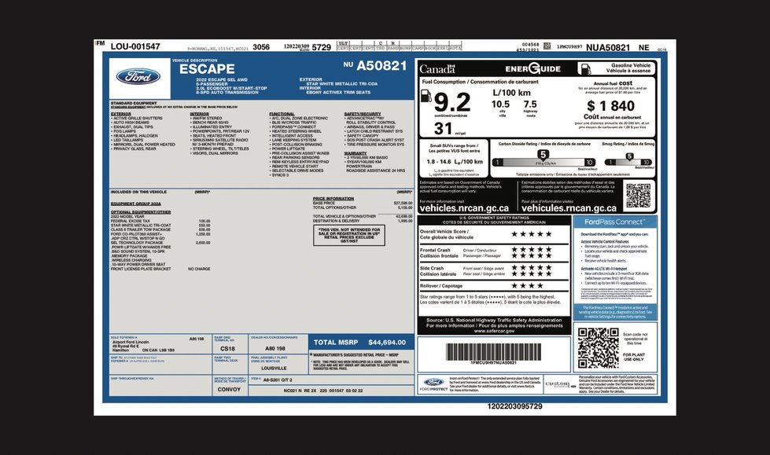Click the Ford oval logo
This screenshot has width=770, height=455.
pyautogui.click(x=138, y=76)
